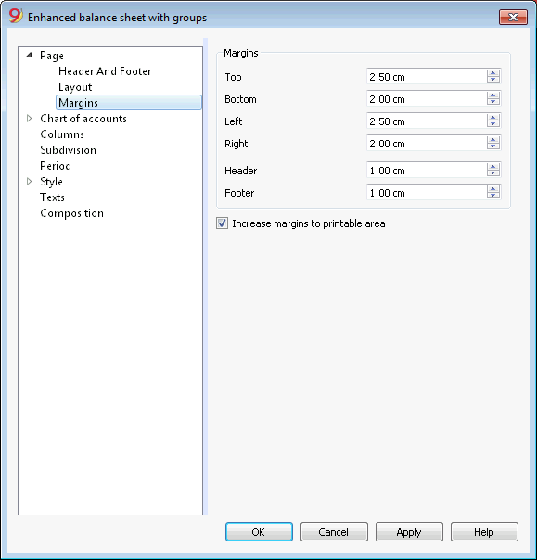
Task: Open the Layout page settings
Action: [75, 87]
